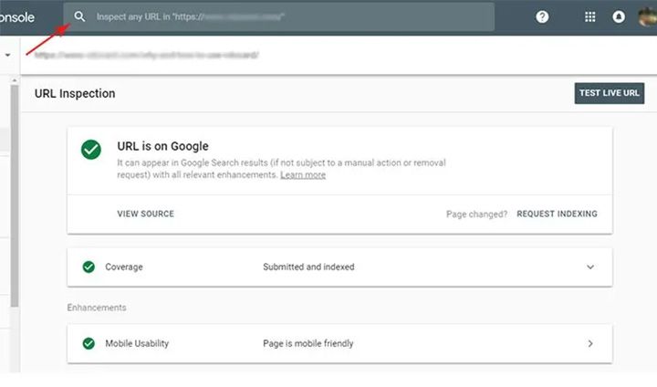Expand the Coverage section chevron
Viewport: 657px width, 387px height.
(x=590, y=267)
